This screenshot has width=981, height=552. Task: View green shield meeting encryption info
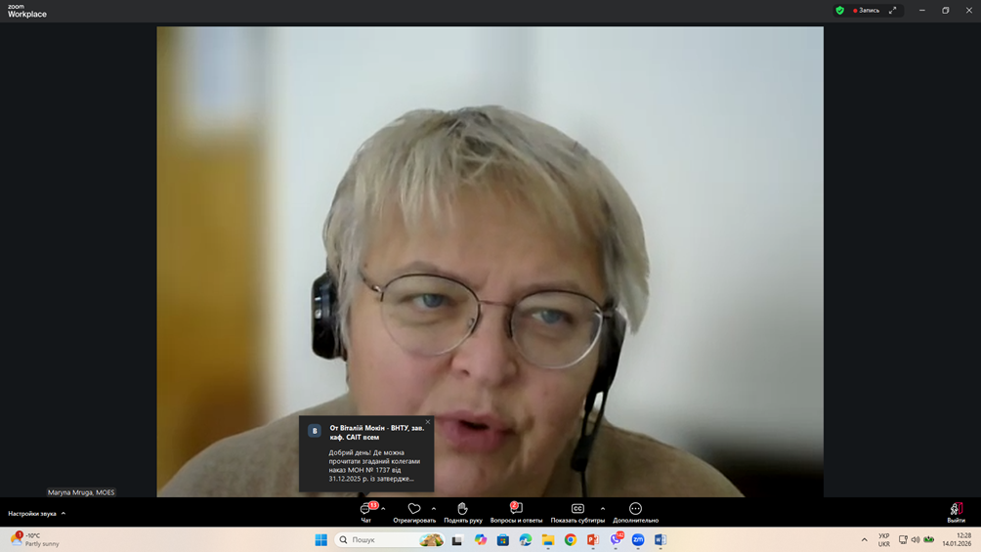840,10
